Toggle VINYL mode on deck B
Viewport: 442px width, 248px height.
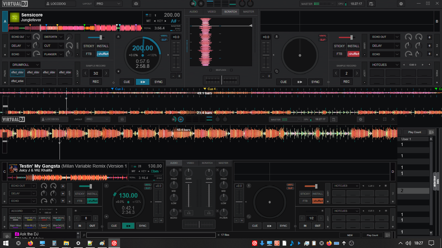pyautogui.click(x=323, y=36)
